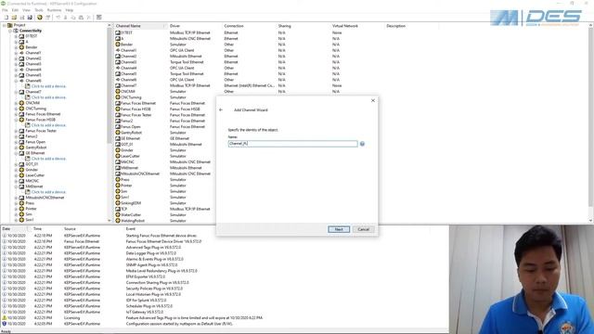Image resolution: width=594 pixels, height=334 pixels.
Task: Select the Fanuc Open channel in the tree
Action: (35, 142)
